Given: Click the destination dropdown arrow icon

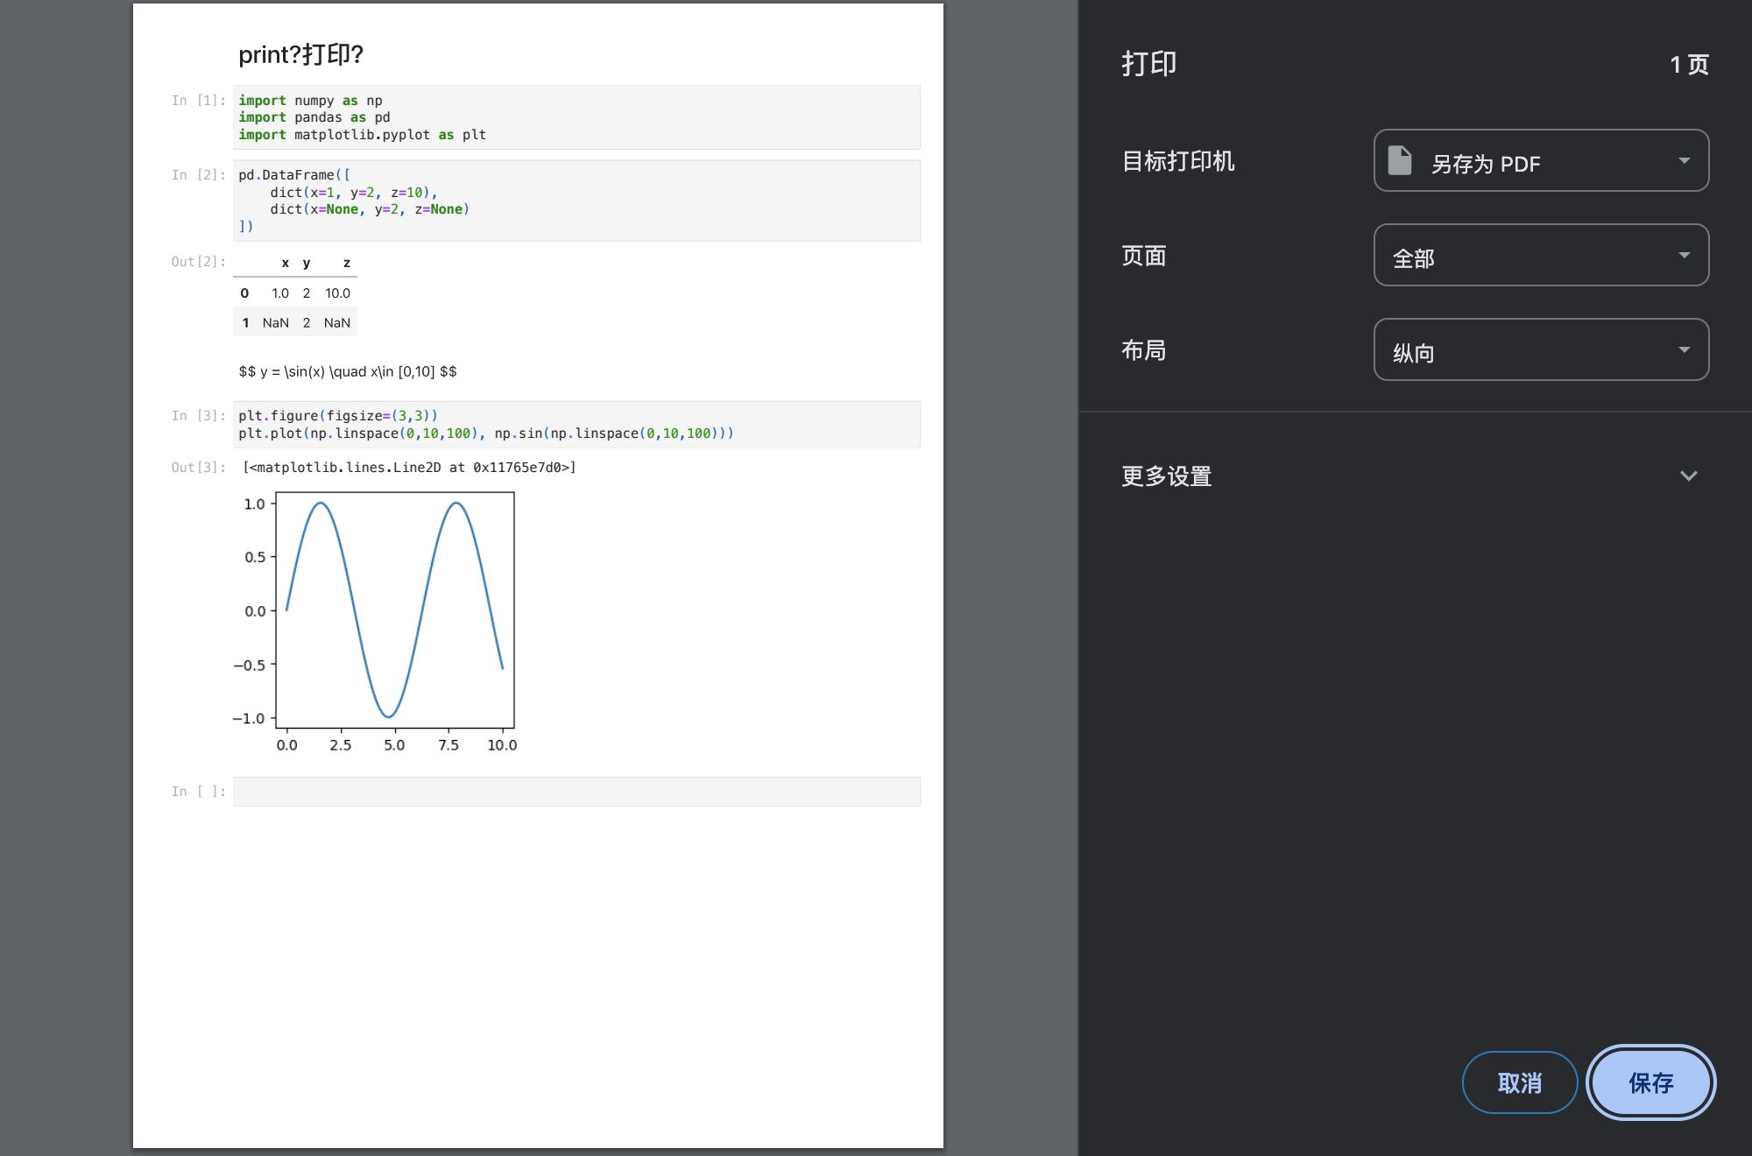Looking at the screenshot, I should [x=1684, y=161].
